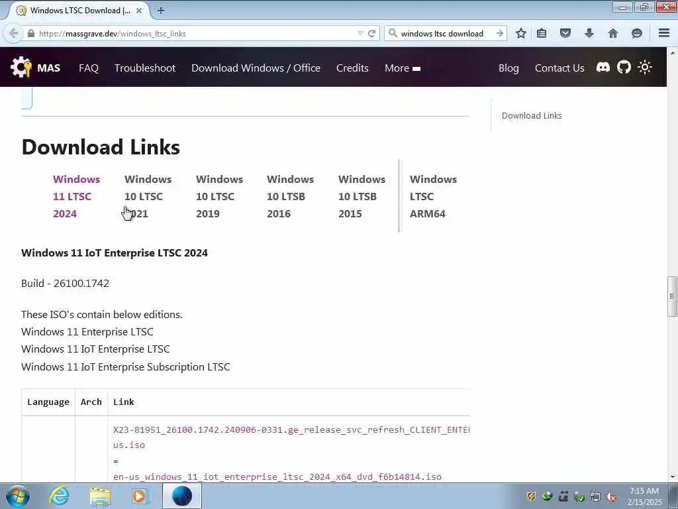Open Windows Explorer folder from taskbar
Viewport: 678px width, 509px height.
click(x=101, y=496)
